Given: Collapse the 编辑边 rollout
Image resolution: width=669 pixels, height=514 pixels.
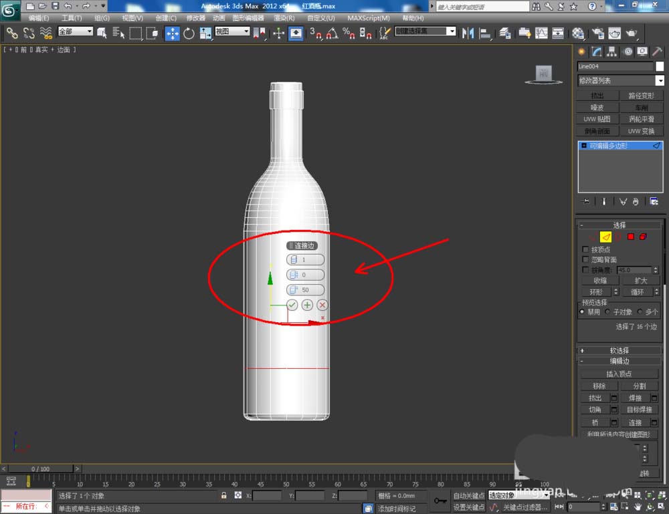Looking at the screenshot, I should click(x=619, y=361).
